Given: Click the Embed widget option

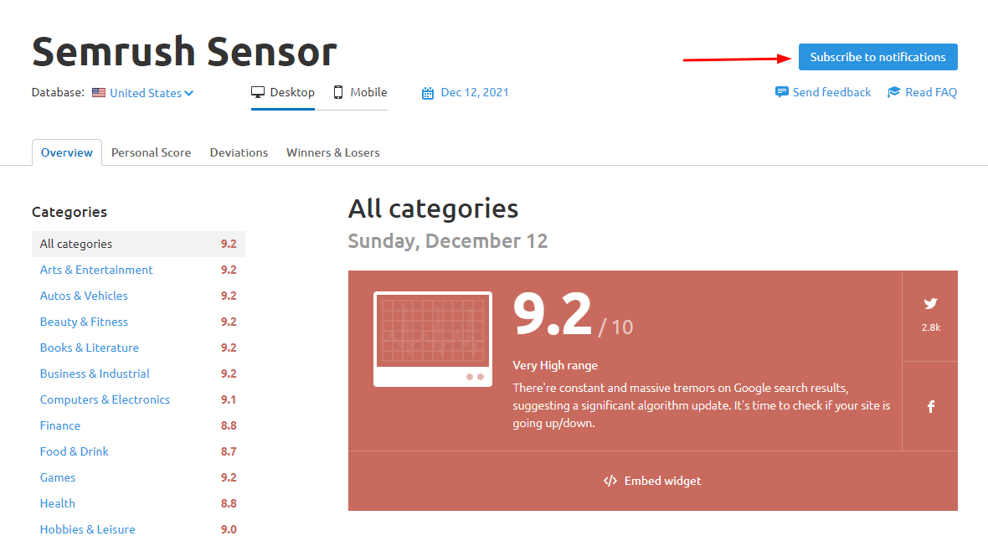Looking at the screenshot, I should point(652,481).
